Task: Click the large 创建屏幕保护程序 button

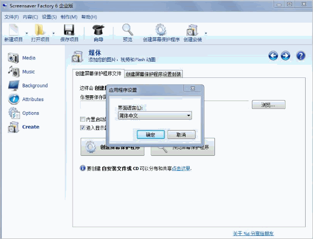Action: tap(112, 147)
